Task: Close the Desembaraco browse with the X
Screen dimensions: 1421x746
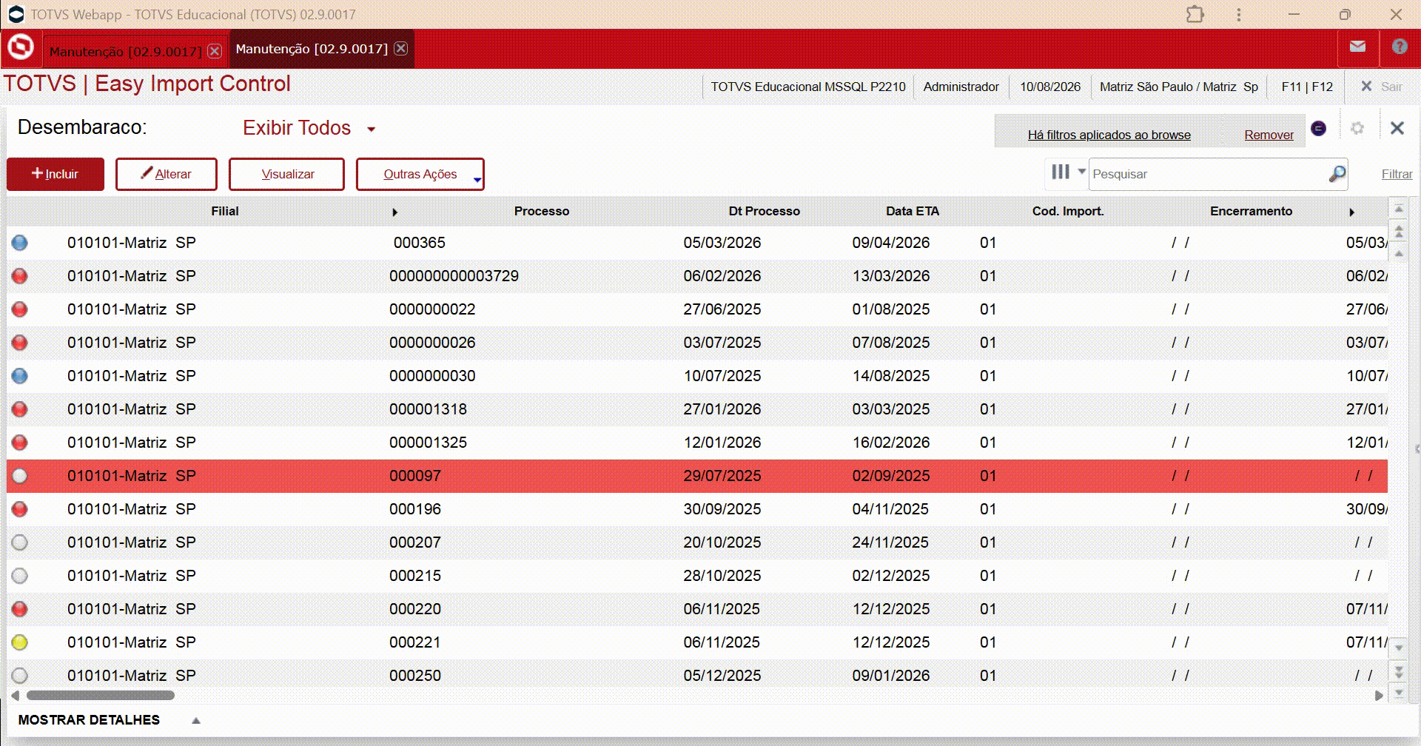Action: tap(1397, 128)
